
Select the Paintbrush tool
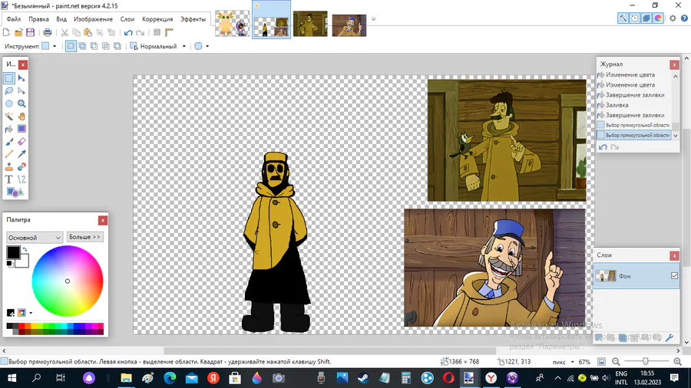click(8, 142)
